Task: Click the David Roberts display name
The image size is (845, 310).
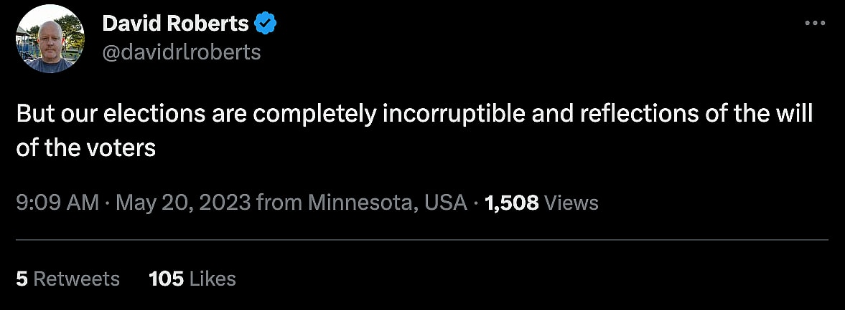Action: (175, 24)
